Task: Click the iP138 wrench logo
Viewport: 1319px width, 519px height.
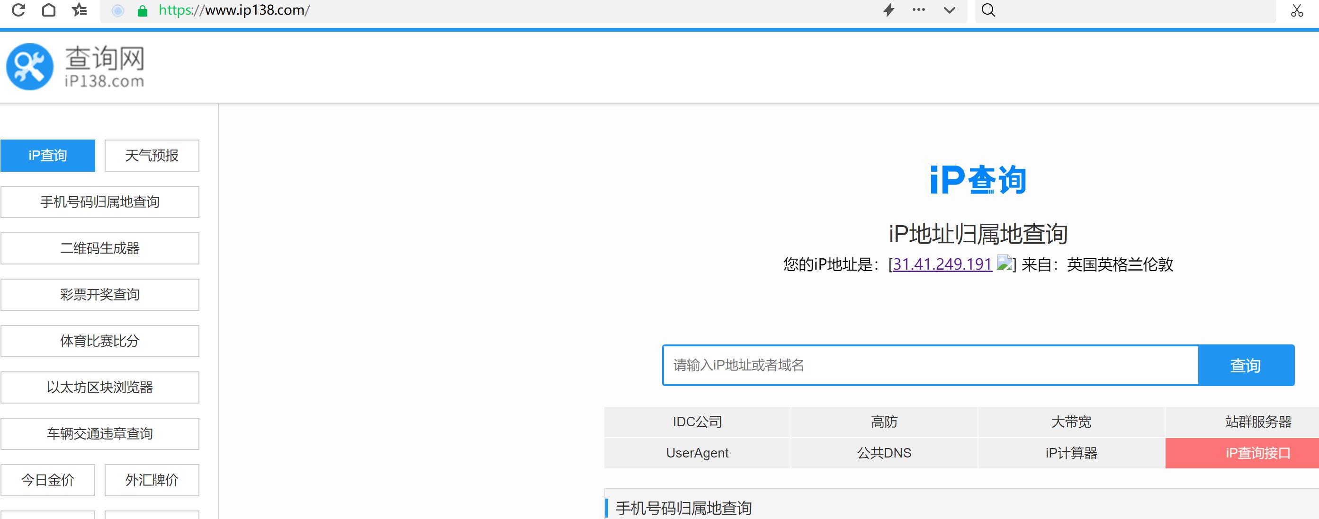Action: pos(30,67)
